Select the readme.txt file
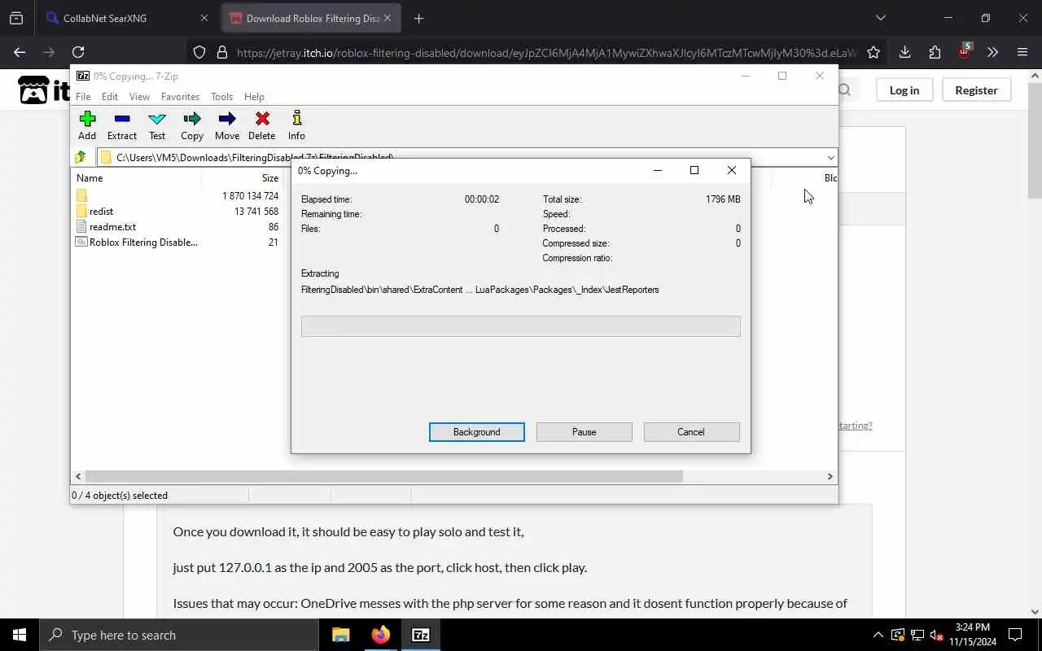The height and width of the screenshot is (651, 1042). point(112,227)
